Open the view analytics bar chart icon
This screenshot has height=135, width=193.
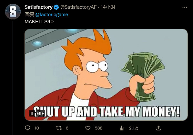[x=122, y=128]
